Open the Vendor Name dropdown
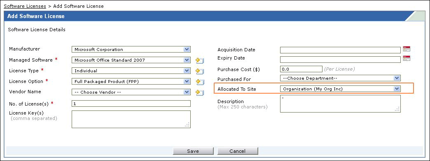Image resolution: width=430 pixels, height=161 pixels. pyautogui.click(x=131, y=92)
